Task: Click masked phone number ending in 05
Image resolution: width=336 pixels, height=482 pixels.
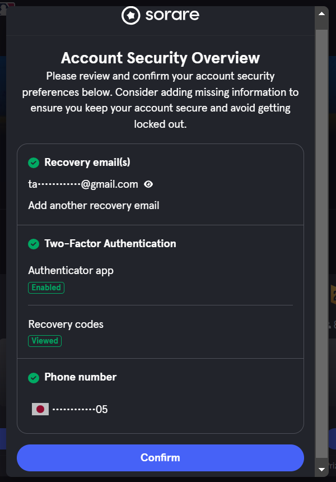Action: click(80, 409)
